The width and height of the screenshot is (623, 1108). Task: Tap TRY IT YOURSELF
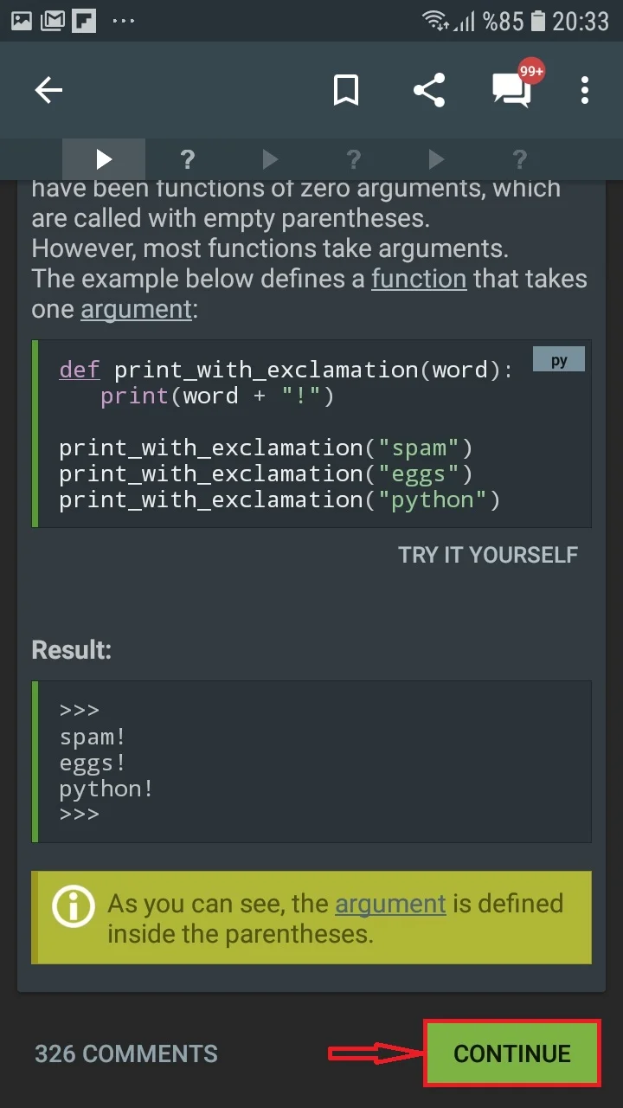tap(488, 555)
